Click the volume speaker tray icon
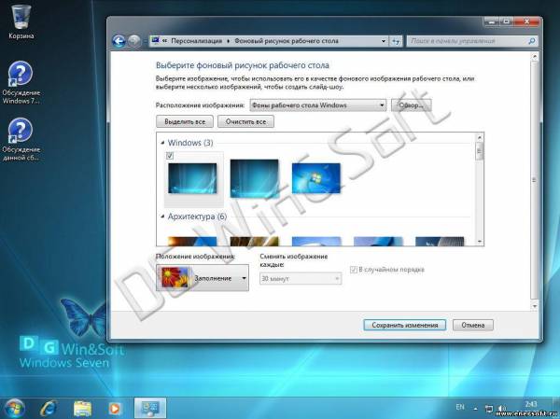560x419 pixels. (x=502, y=409)
